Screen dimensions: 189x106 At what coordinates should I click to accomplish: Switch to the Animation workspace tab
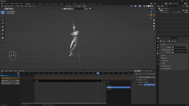point(68,4)
